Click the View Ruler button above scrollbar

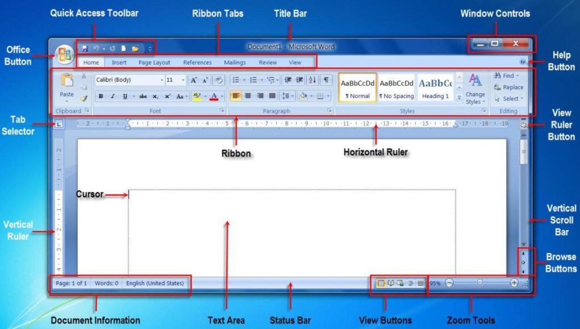[x=523, y=125]
